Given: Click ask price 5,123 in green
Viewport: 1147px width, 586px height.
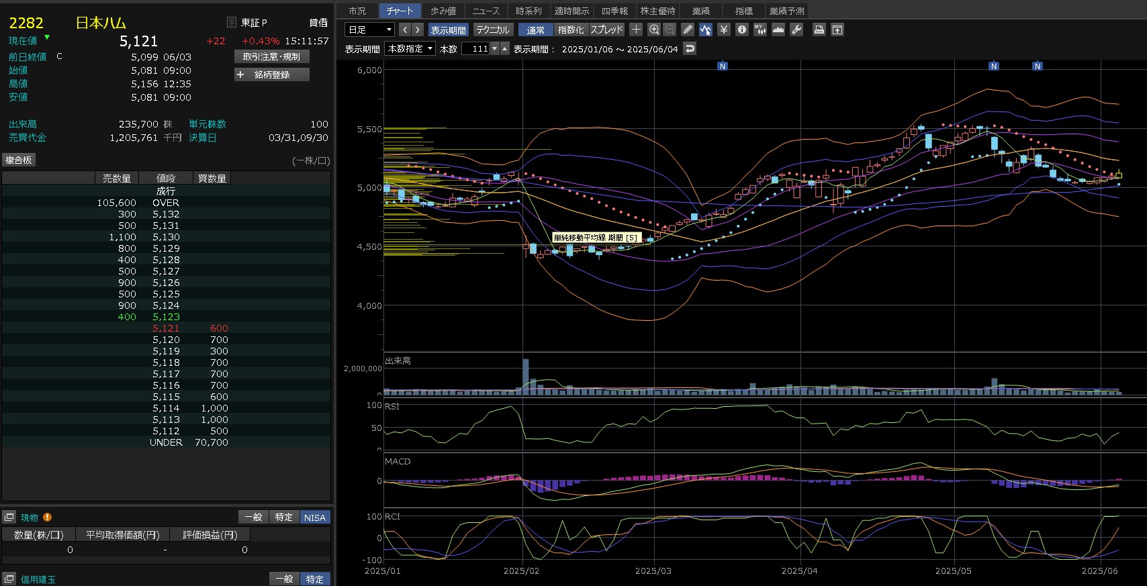Looking at the screenshot, I should tap(166, 317).
